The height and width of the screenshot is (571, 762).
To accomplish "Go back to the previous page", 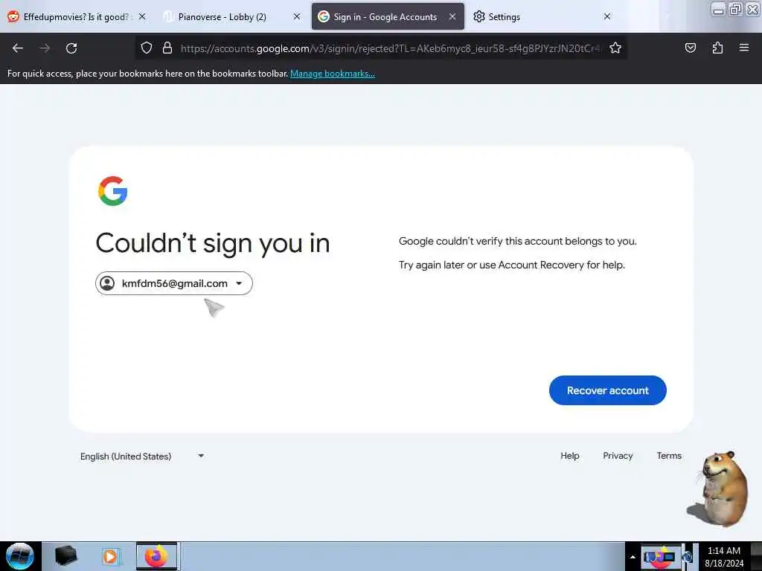I will [x=18, y=48].
